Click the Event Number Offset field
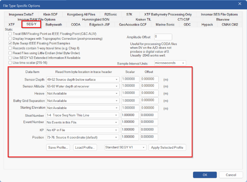This screenshot has height=182, width=247. (149, 122)
